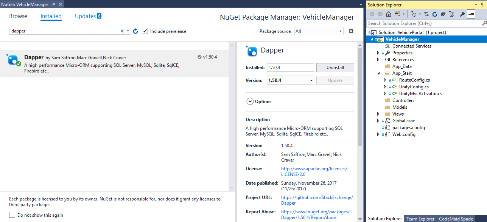487x222 pixels.
Task: Refresh the Solution Explorer tree
Action: click(435, 14)
